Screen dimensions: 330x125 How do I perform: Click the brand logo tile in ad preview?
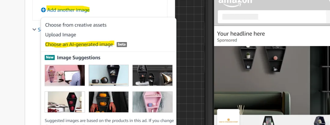click(x=228, y=117)
